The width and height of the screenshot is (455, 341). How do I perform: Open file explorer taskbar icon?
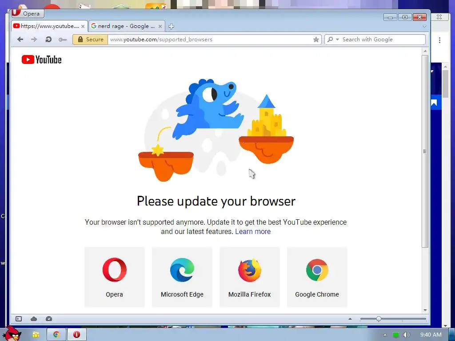(x=36, y=335)
